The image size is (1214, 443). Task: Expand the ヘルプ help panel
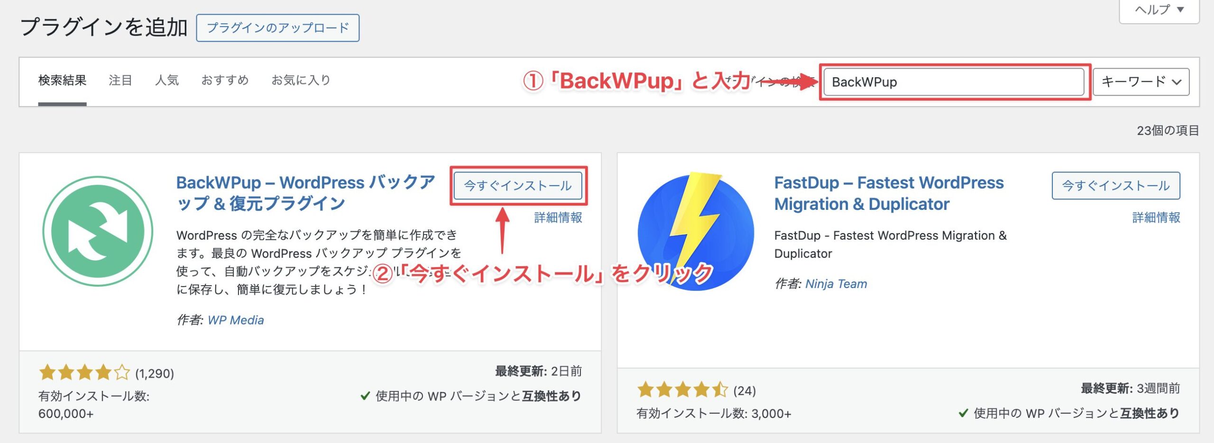click(x=1159, y=9)
